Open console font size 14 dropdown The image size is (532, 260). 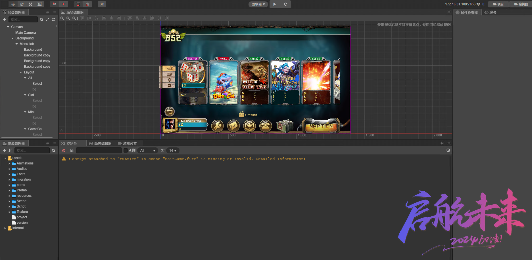pos(172,151)
